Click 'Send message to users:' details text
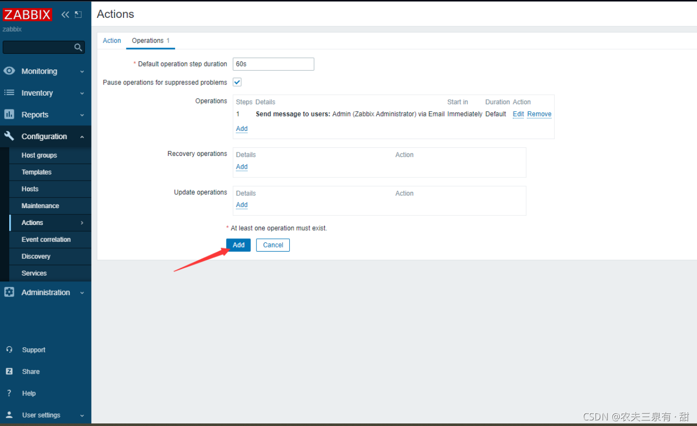 293,114
